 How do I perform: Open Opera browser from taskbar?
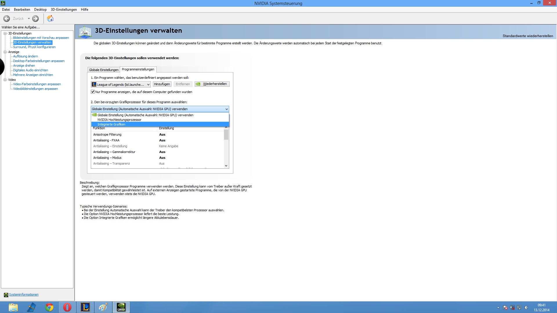67,307
